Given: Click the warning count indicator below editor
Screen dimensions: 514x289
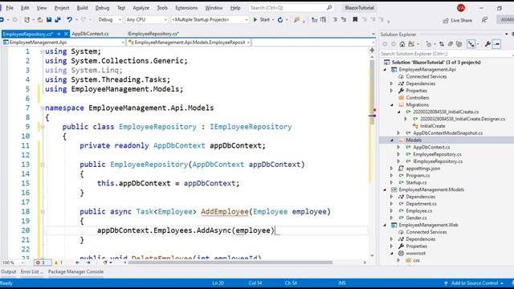Looking at the screenshot, I should [x=59, y=263].
